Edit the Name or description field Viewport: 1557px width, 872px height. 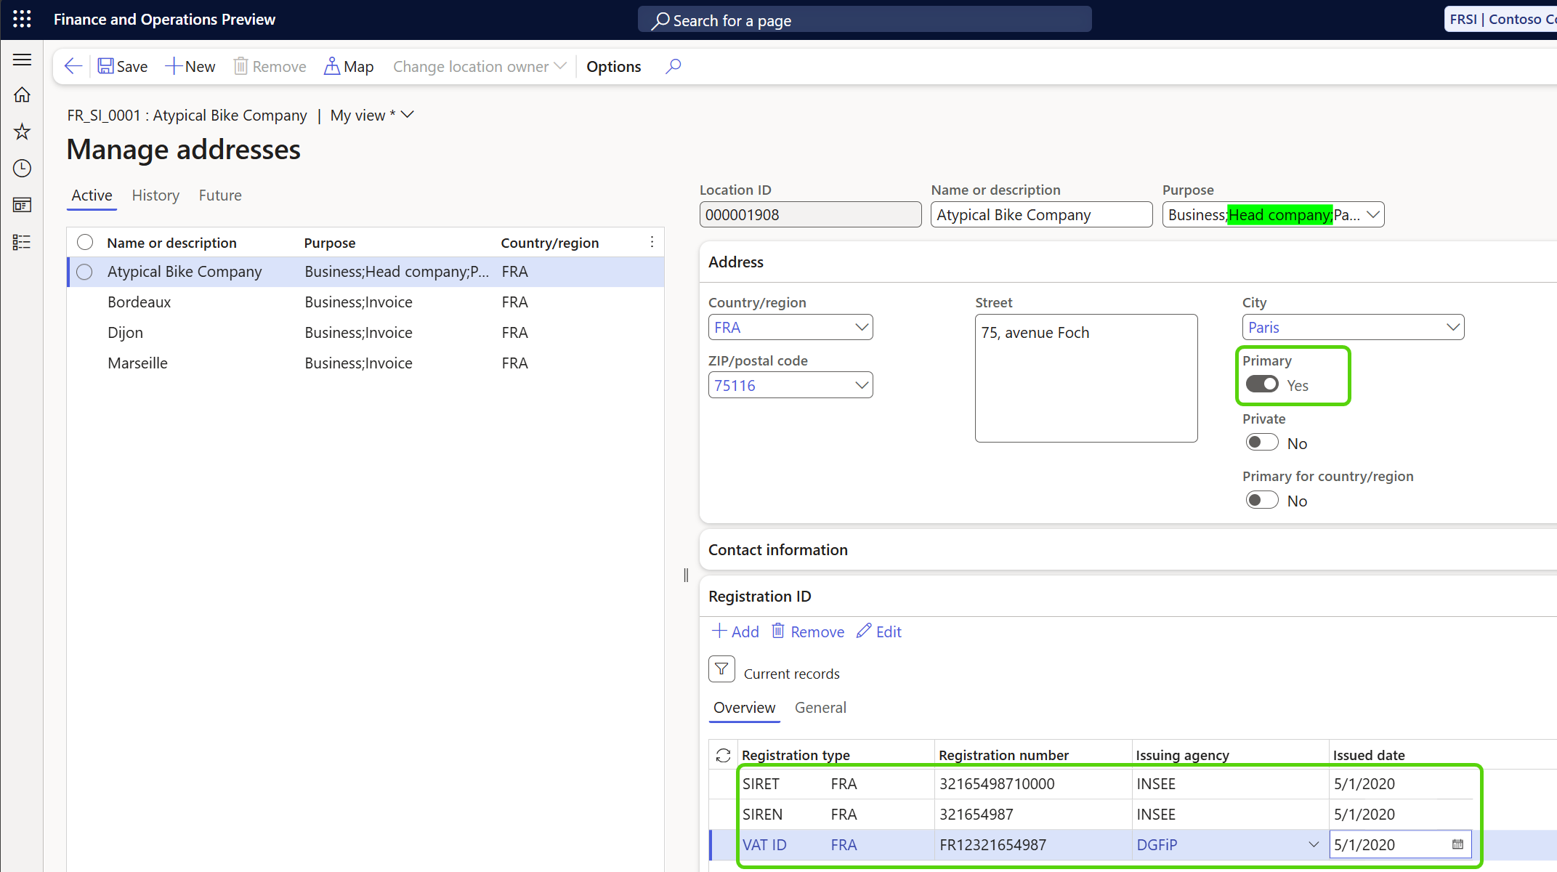tap(1041, 214)
